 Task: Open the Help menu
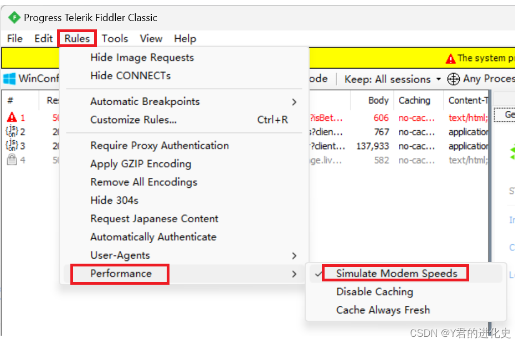(x=185, y=39)
